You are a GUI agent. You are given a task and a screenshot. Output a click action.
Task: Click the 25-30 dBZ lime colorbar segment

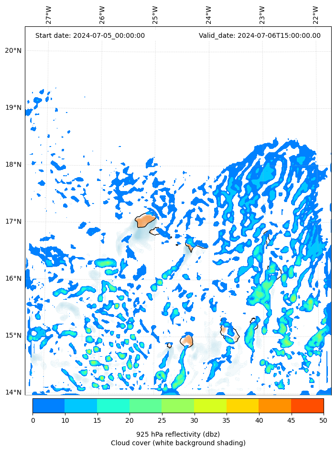(x=178, y=406)
